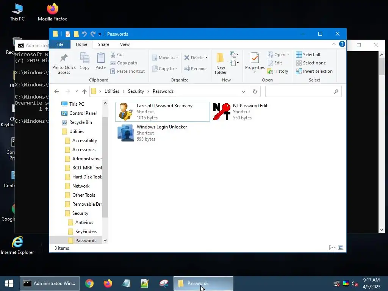Click the Delete red X button
This screenshot has height=291, width=388.
point(187,58)
